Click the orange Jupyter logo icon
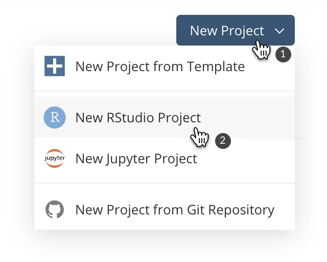This screenshot has height=262, width=327. coord(55,158)
